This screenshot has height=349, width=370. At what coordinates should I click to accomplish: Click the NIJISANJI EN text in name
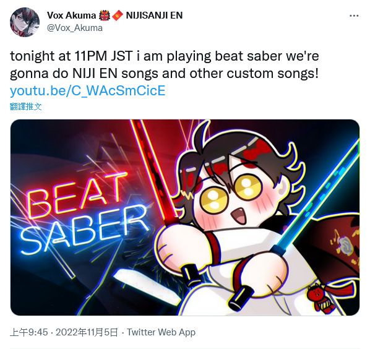point(154,15)
